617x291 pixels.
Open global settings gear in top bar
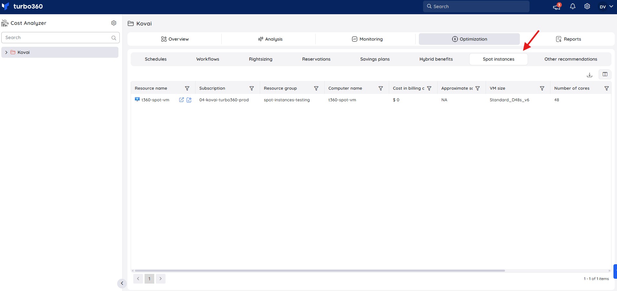coord(587,6)
